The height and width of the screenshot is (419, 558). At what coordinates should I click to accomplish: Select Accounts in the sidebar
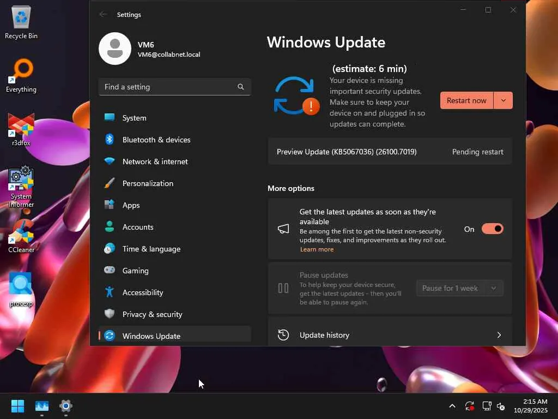(x=175, y=227)
